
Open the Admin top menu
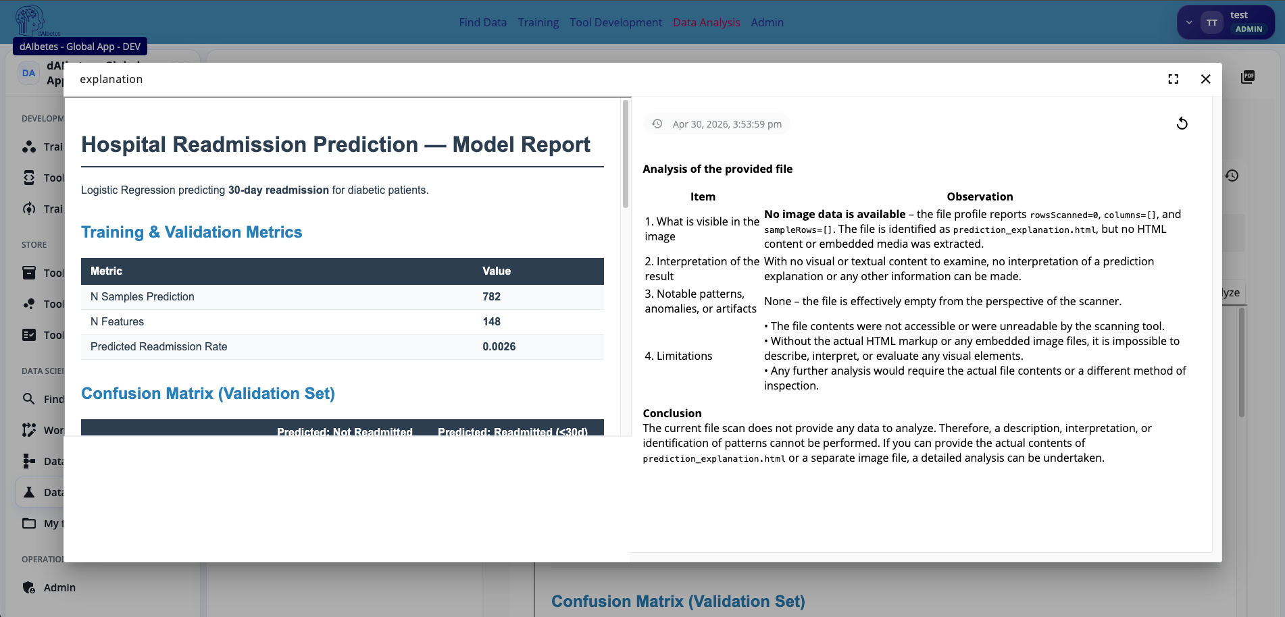[767, 22]
